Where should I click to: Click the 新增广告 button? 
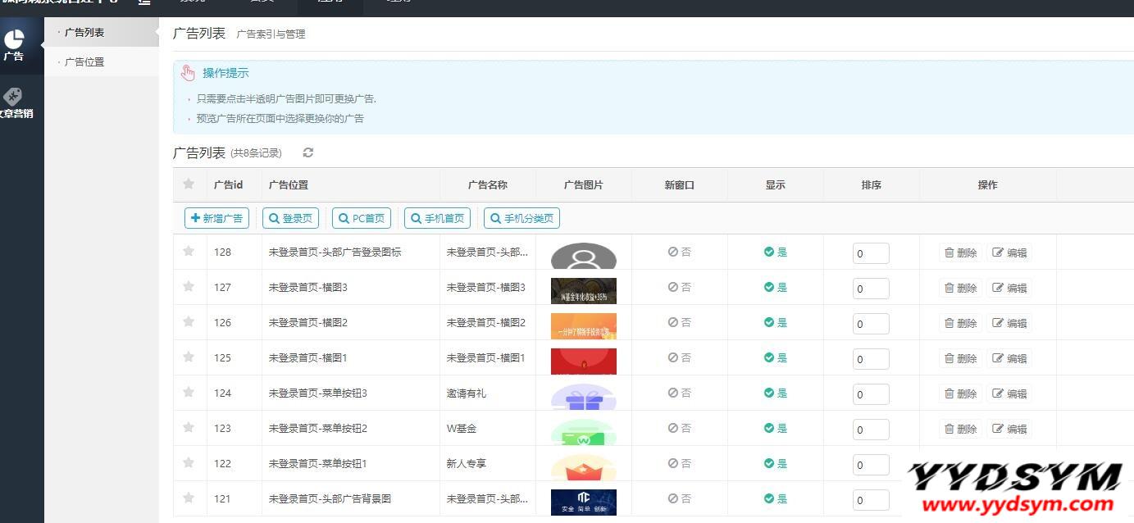click(216, 219)
